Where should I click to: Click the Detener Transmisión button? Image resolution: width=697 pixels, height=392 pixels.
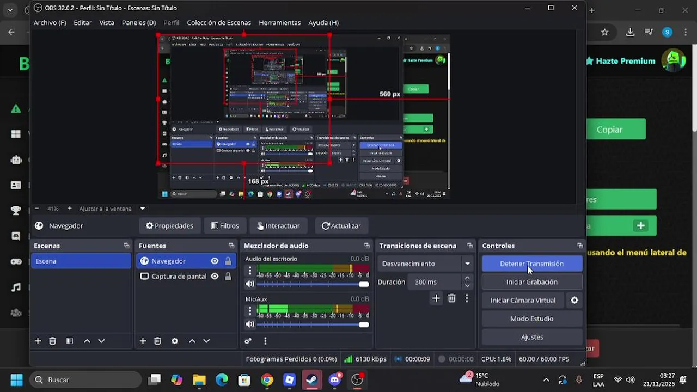tap(532, 264)
